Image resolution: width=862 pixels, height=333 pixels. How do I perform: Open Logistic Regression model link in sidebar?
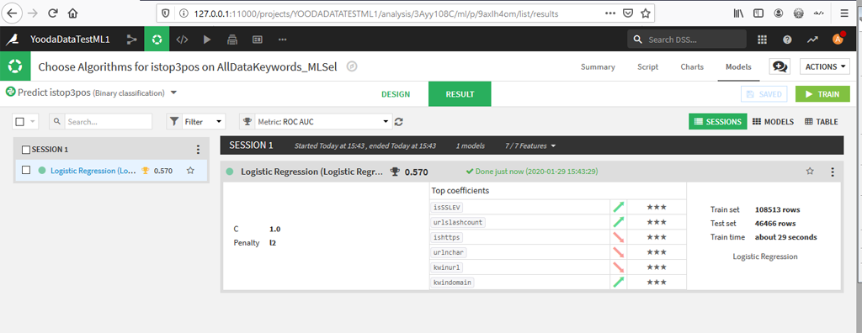93,171
